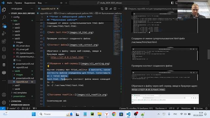Click master* branch in status bar

[x=11, y=108]
